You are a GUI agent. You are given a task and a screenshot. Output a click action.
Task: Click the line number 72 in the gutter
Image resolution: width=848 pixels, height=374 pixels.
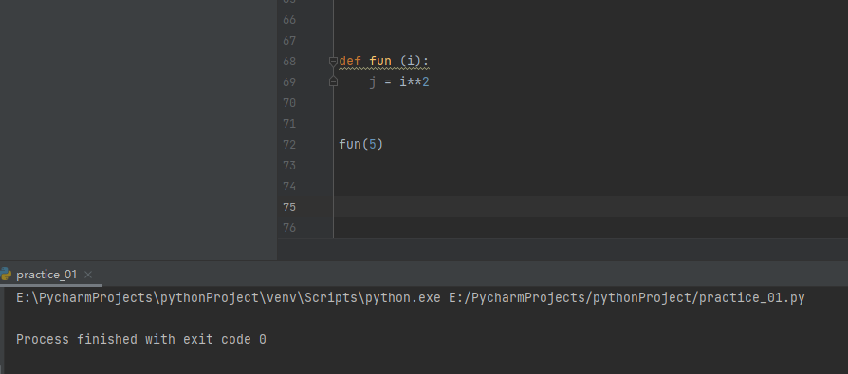point(289,145)
